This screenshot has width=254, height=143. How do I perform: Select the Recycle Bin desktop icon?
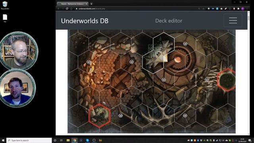(x=5, y=5)
